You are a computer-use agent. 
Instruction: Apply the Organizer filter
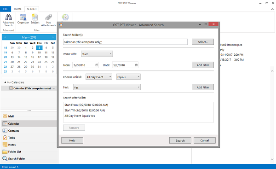tap(23, 19)
